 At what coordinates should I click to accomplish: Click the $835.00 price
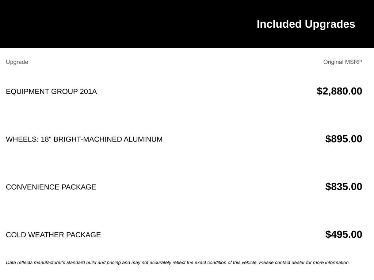344,187
